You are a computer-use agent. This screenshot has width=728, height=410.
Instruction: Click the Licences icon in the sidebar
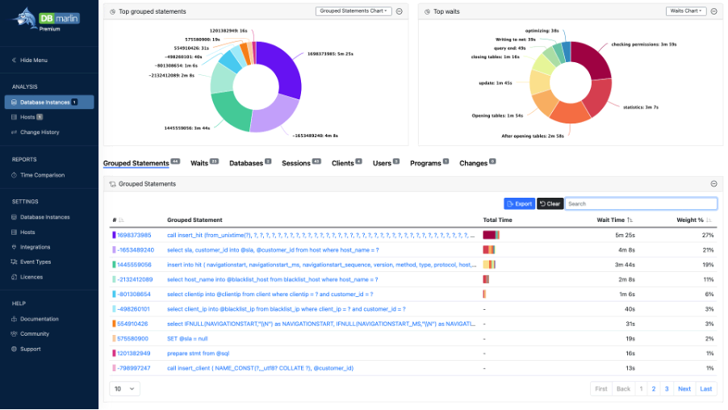click(x=14, y=276)
